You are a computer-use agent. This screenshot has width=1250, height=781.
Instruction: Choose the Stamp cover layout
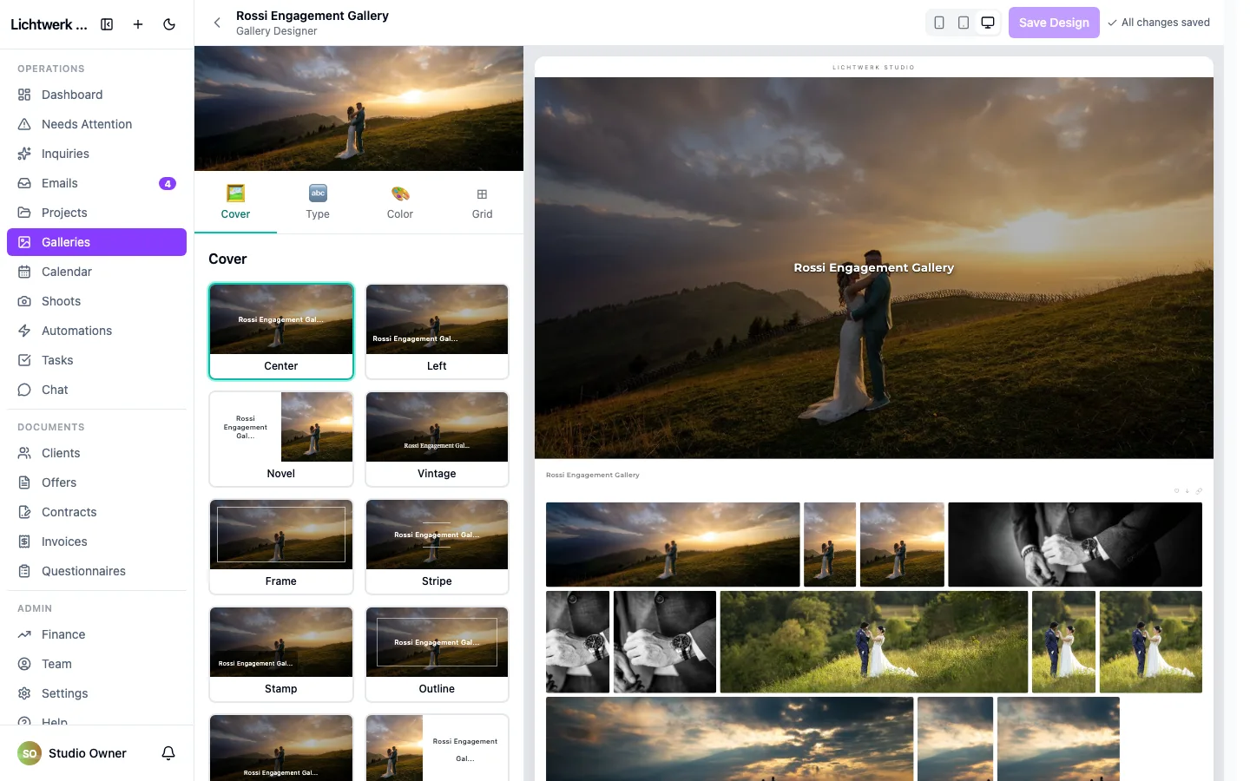281,654
